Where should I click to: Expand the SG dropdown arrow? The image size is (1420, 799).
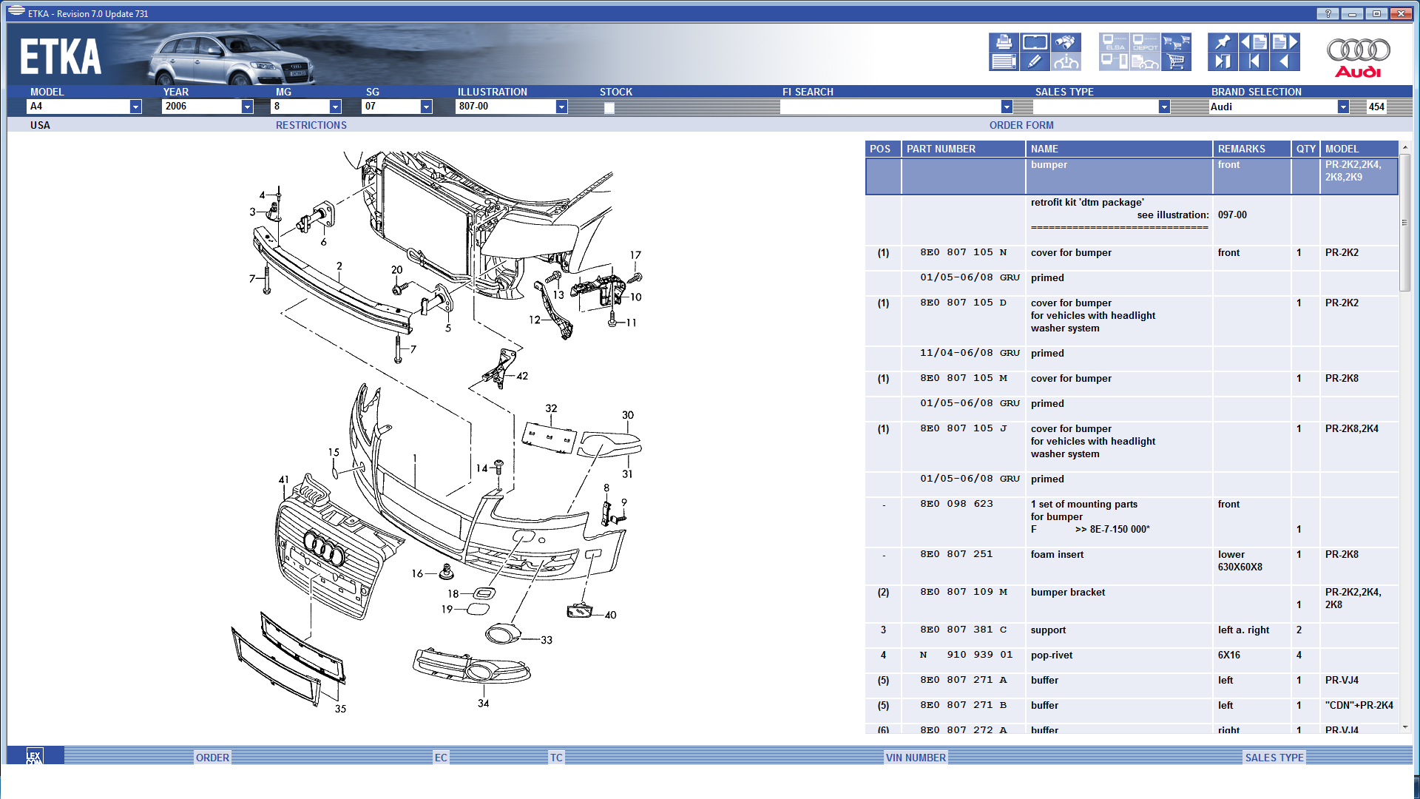click(x=426, y=107)
